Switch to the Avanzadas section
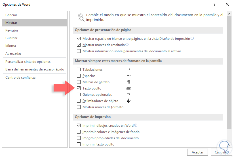The height and width of the screenshot is (158, 234). point(13,53)
